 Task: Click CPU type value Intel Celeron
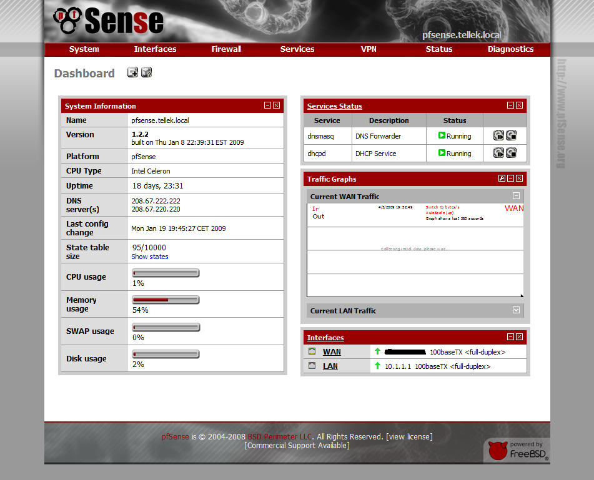[x=151, y=171]
